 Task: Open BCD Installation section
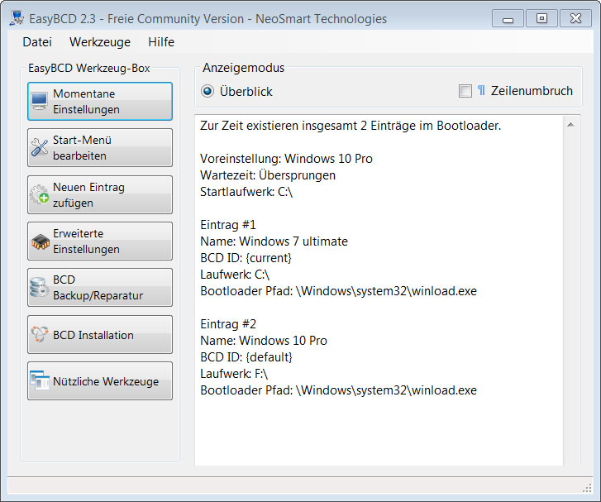(100, 334)
